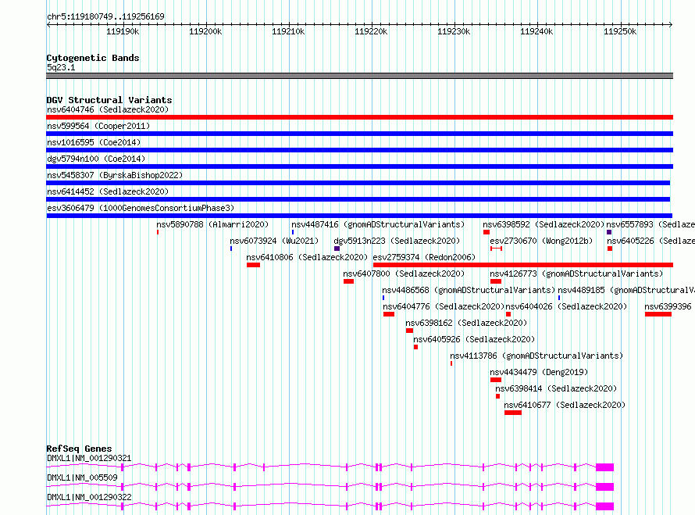Image resolution: width=695 pixels, height=515 pixels.
Task: Open nsv6410806 (Sedlazeck2020) label
Action: pyautogui.click(x=307, y=257)
